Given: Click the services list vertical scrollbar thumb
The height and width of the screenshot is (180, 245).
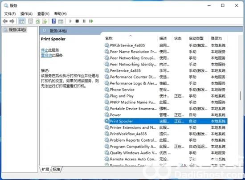Looking at the screenshot, I should (x=241, y=95).
